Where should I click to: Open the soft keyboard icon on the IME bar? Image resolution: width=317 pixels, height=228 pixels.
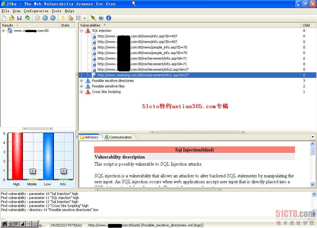[x=35, y=224]
